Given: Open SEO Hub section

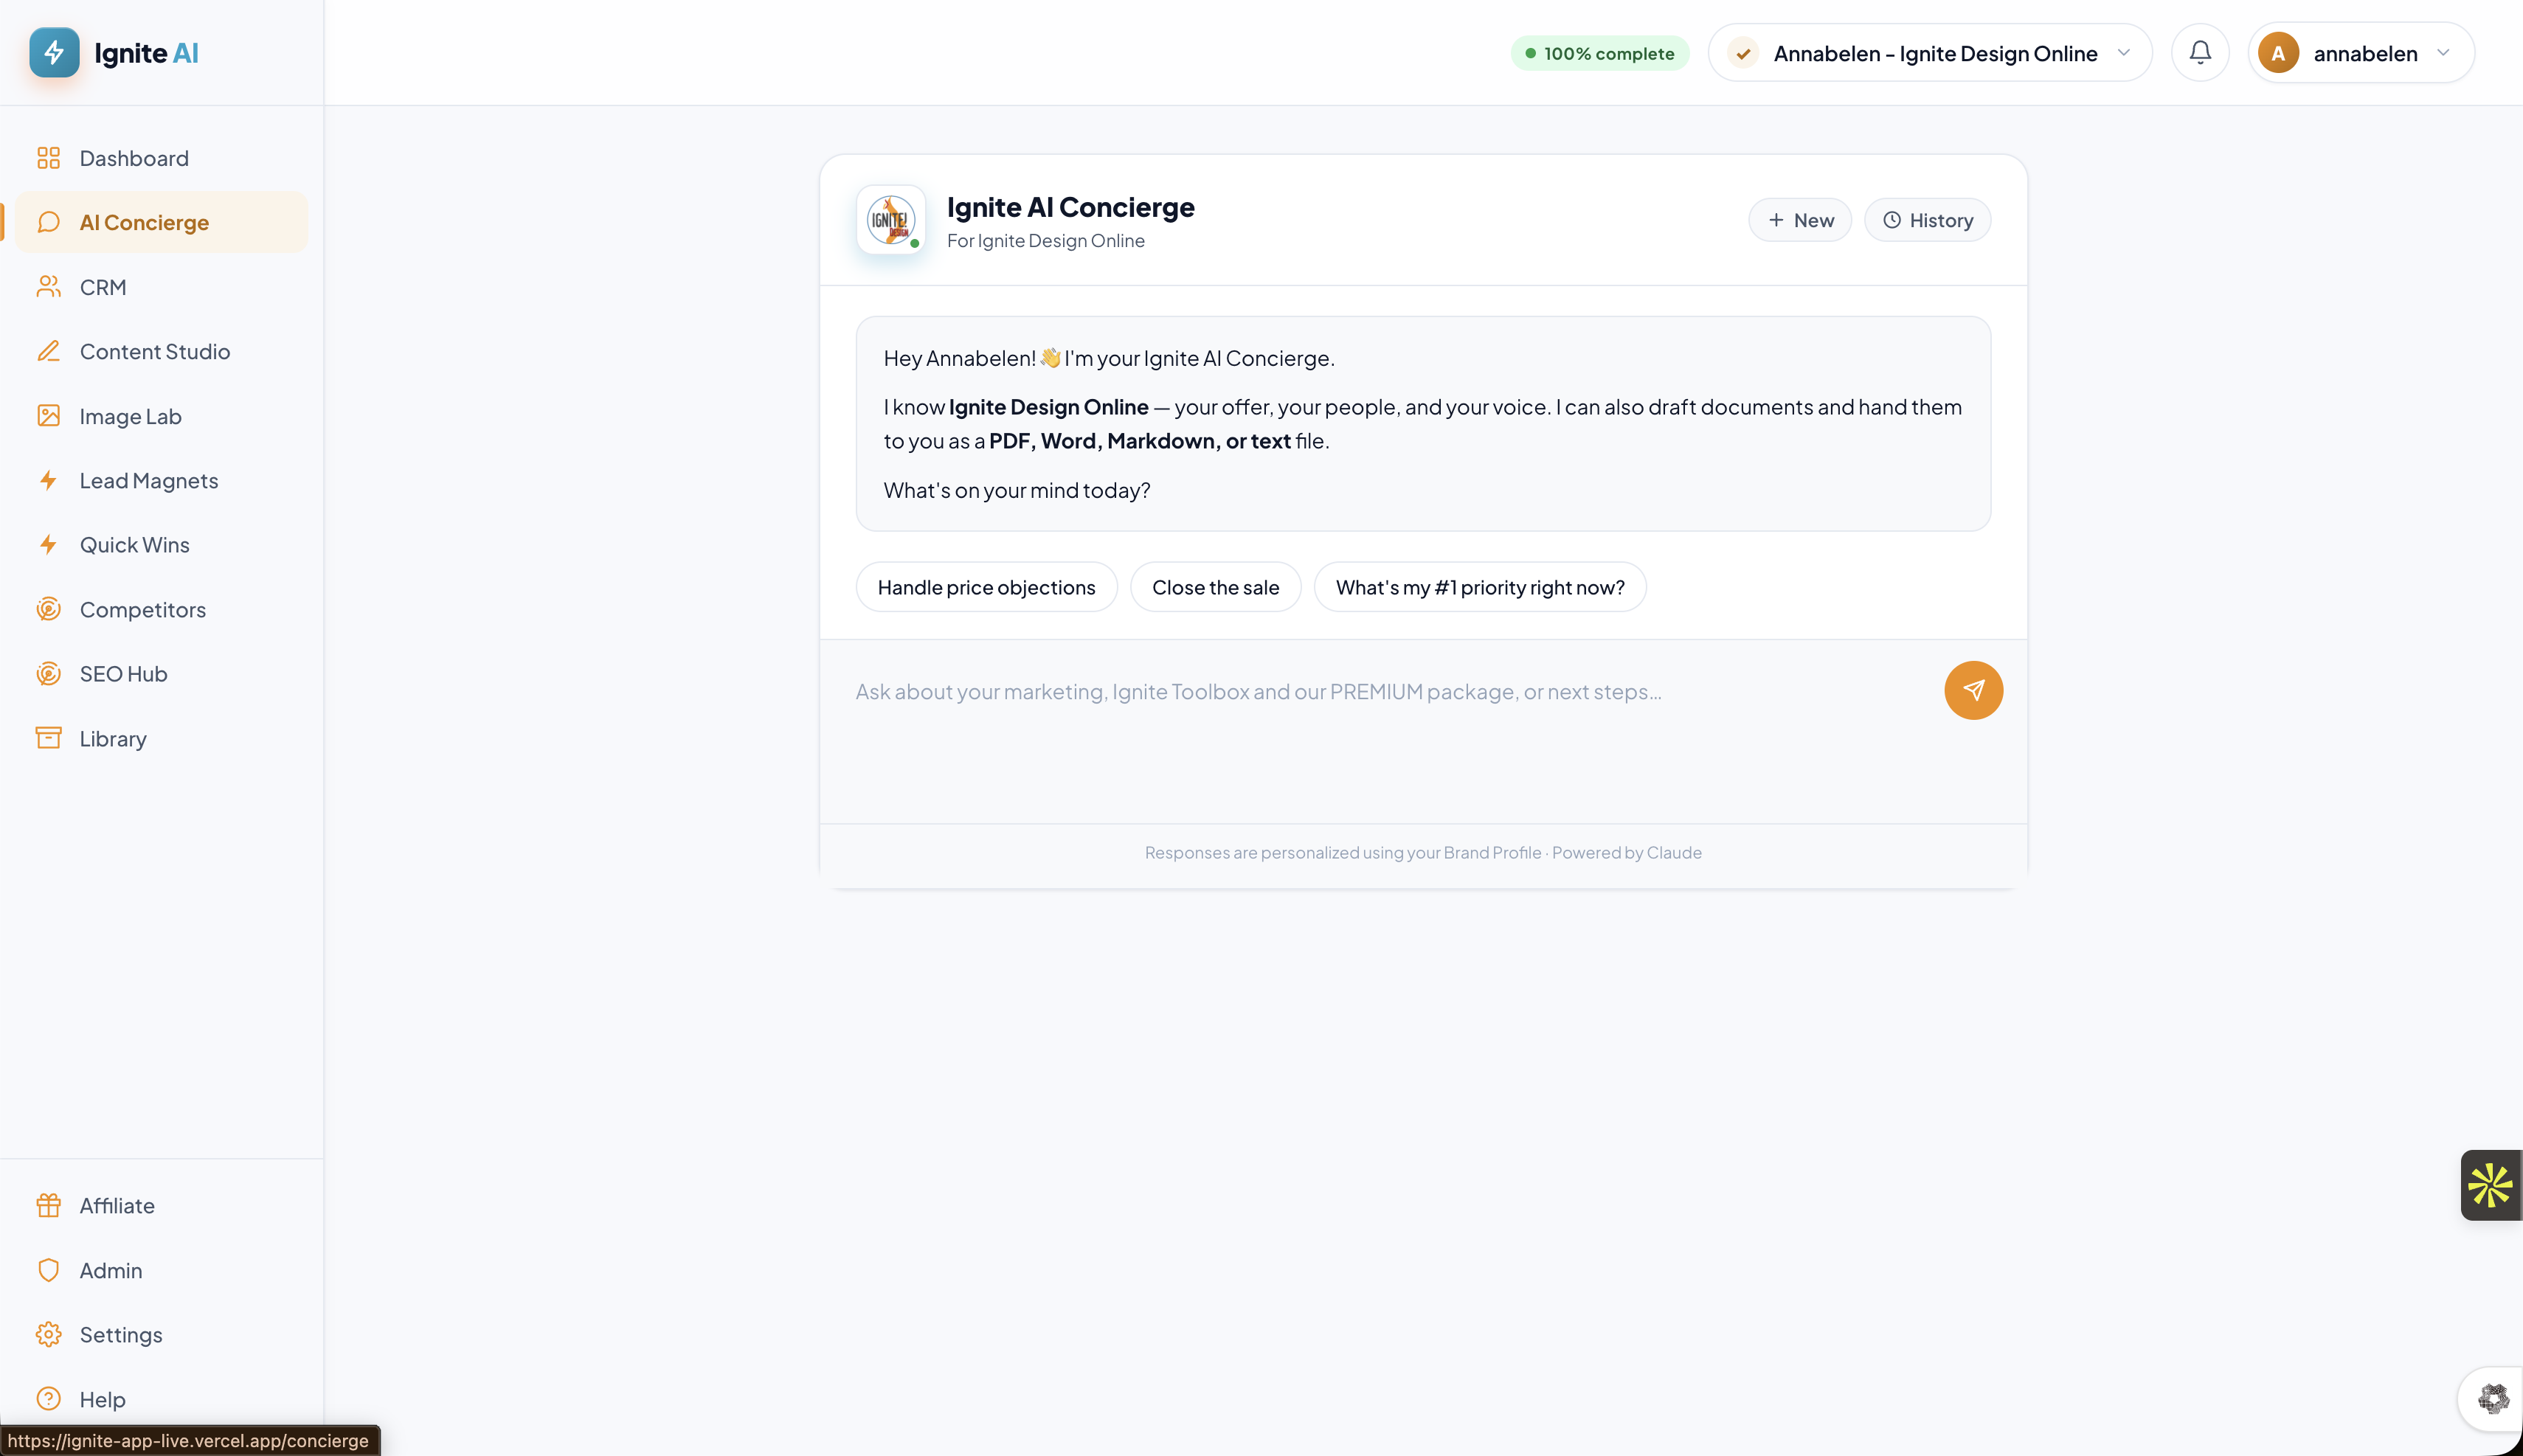Looking at the screenshot, I should (x=161, y=674).
